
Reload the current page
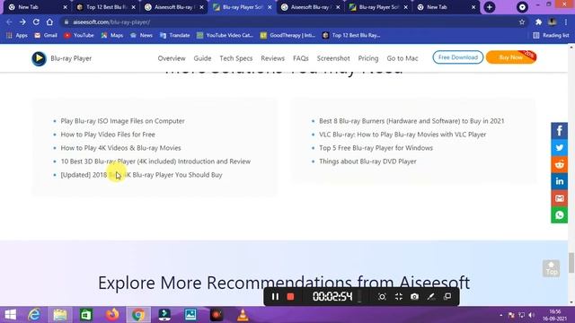(x=36, y=22)
